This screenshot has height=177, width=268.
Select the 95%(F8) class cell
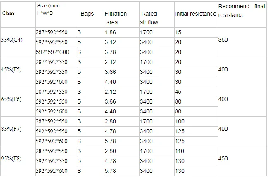(x=12, y=158)
